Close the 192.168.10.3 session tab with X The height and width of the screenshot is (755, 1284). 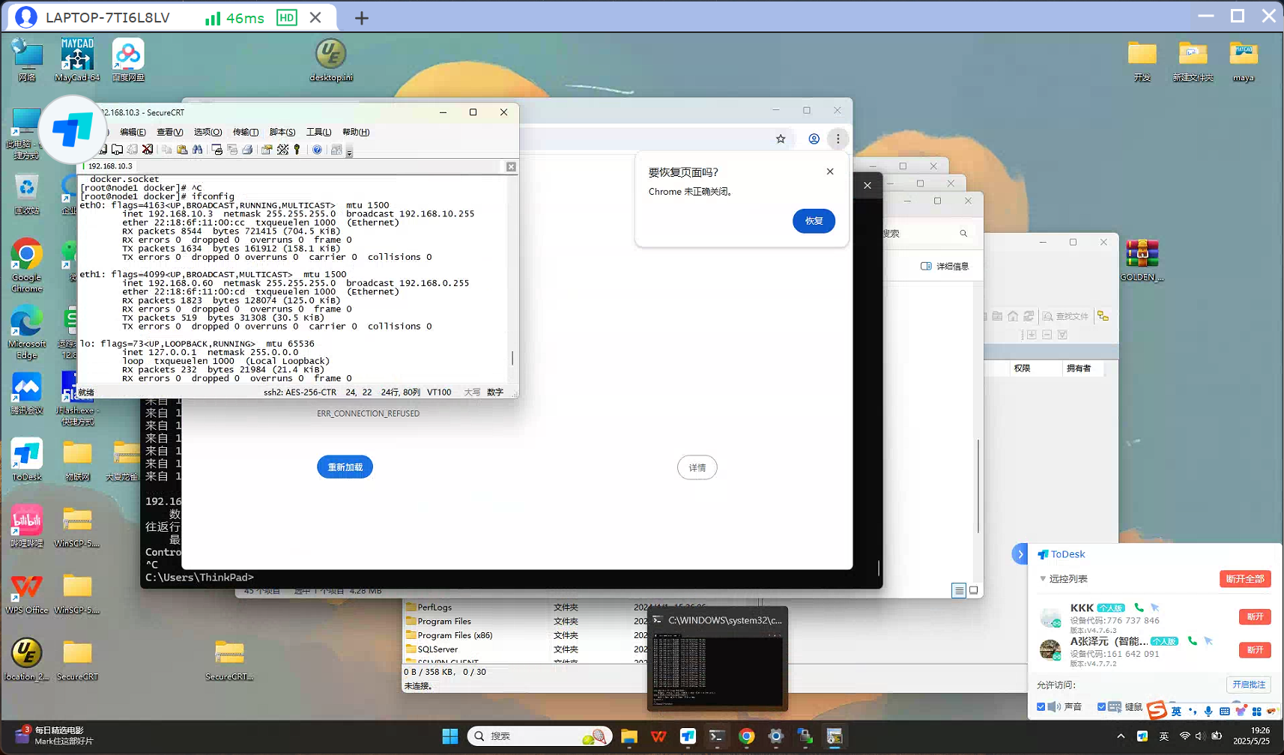pos(511,166)
